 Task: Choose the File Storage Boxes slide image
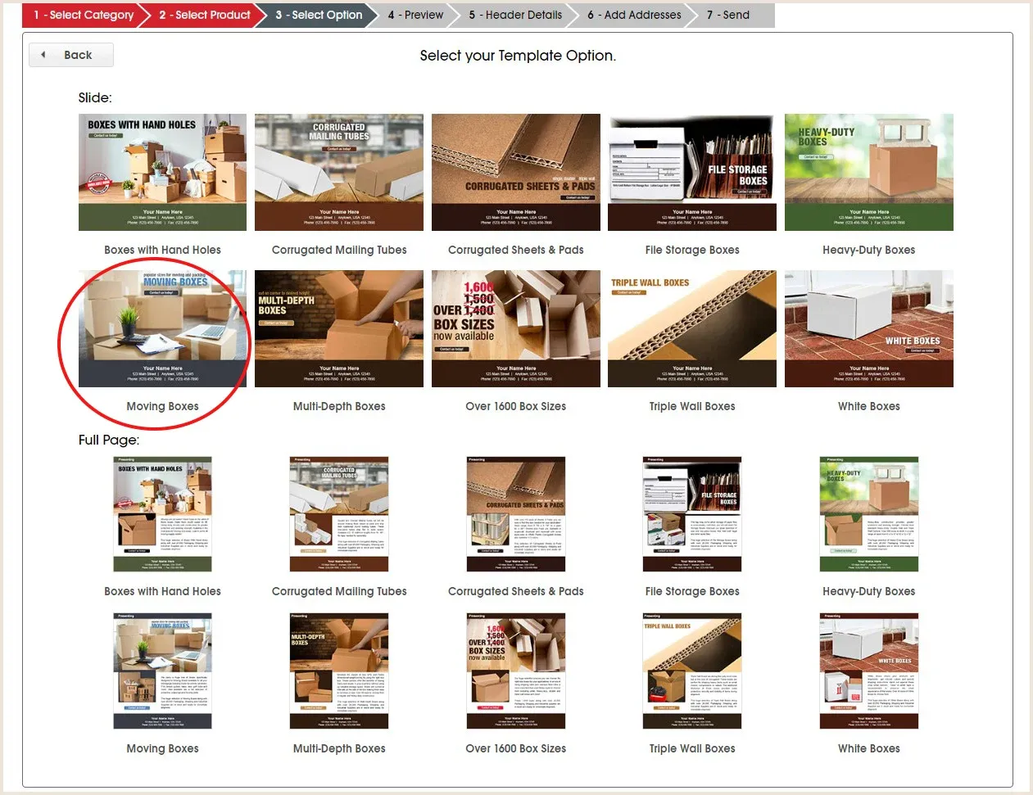point(692,172)
